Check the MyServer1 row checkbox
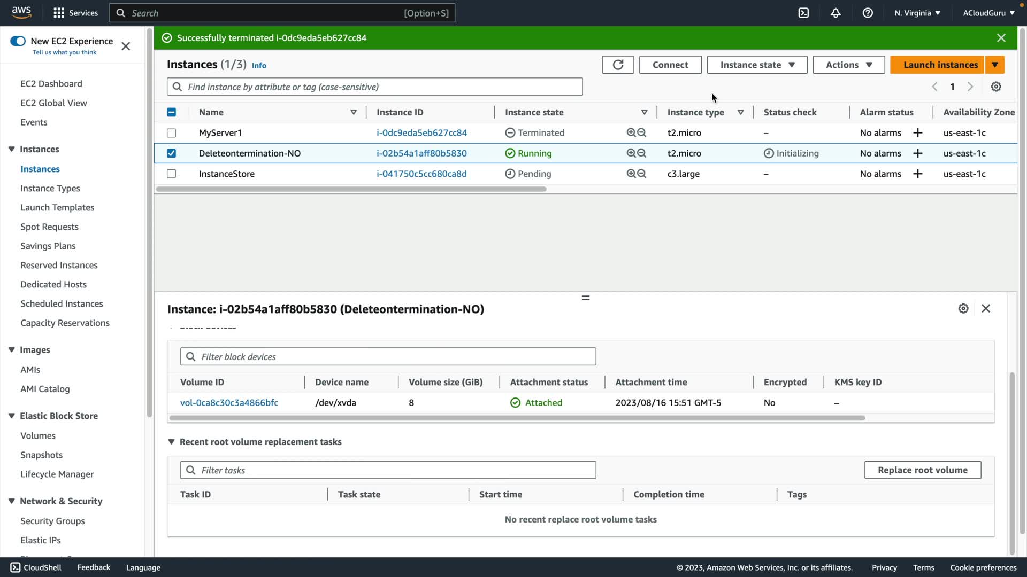Image resolution: width=1027 pixels, height=577 pixels. tap(171, 132)
